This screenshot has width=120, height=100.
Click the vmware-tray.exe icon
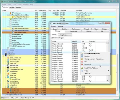[x=8, y=62]
